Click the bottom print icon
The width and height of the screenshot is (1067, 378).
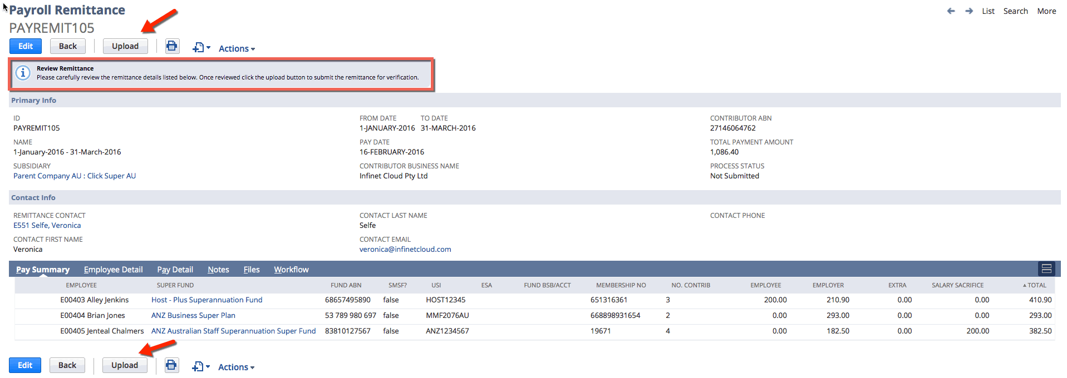click(x=171, y=365)
